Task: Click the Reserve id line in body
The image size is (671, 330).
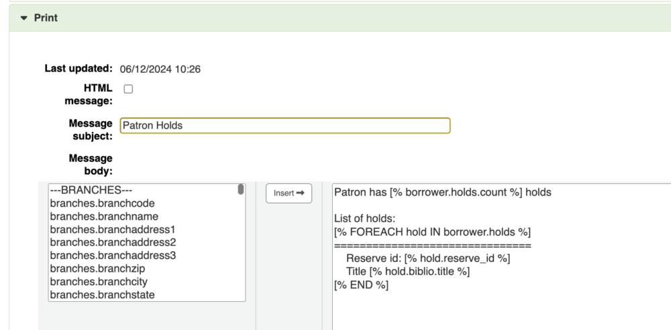Action: click(428, 258)
